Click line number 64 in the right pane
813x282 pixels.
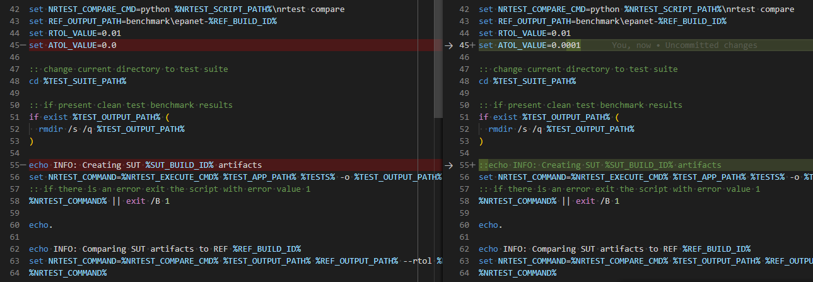coord(465,273)
